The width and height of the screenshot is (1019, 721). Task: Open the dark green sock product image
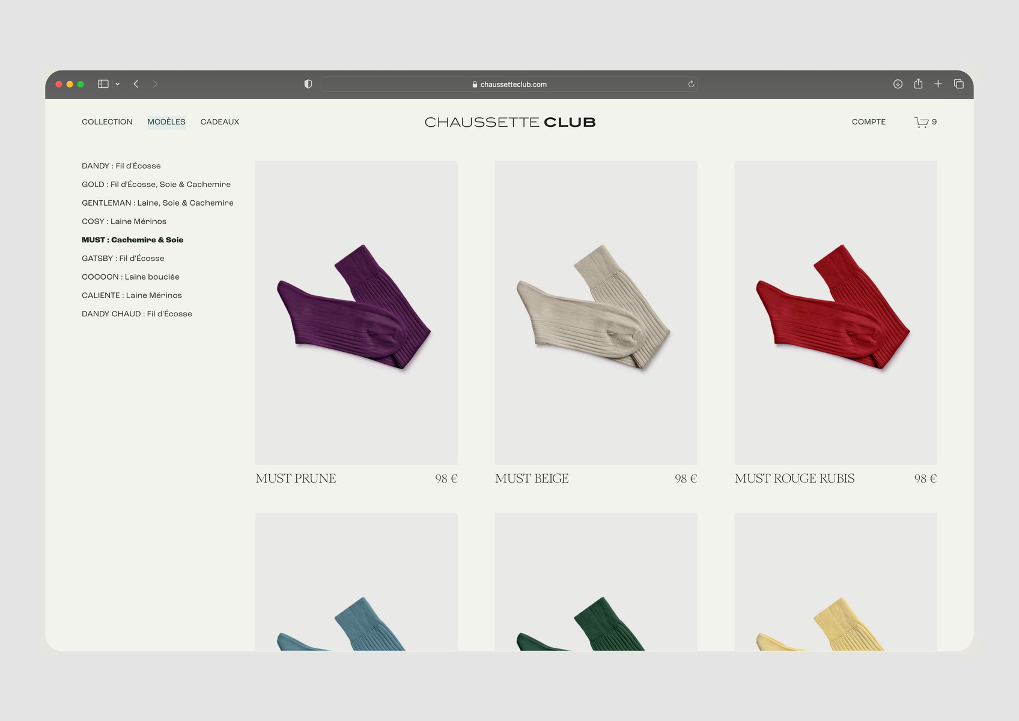coord(596,581)
